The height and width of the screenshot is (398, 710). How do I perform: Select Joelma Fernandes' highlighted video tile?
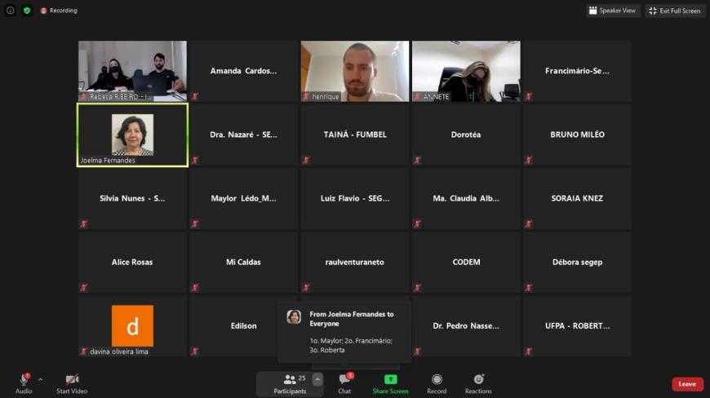[x=132, y=135]
